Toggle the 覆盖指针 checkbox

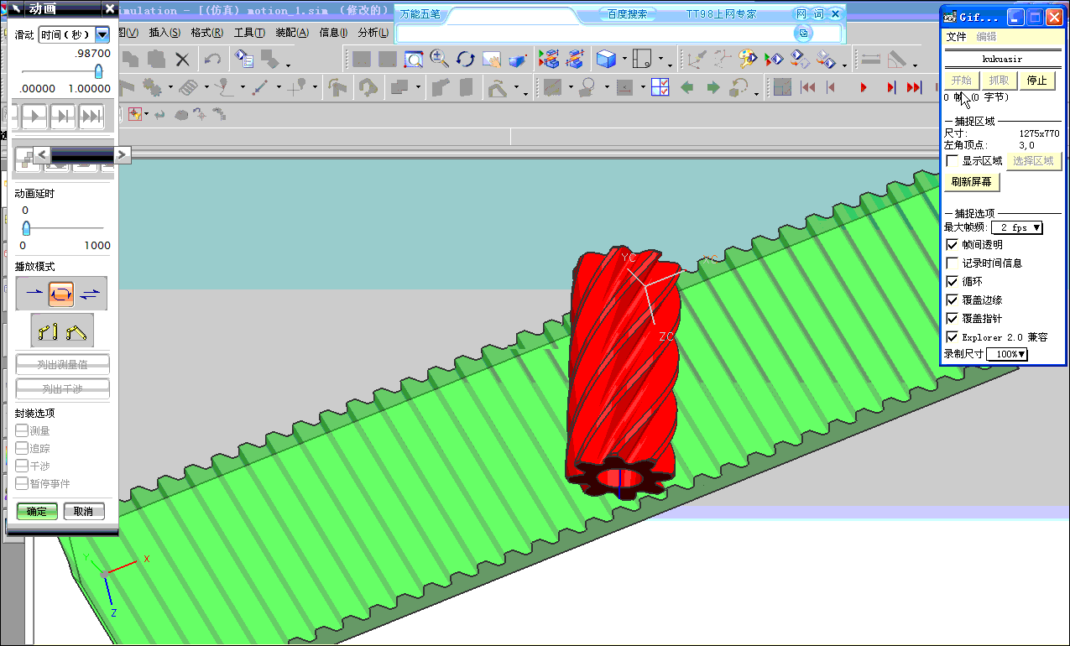click(x=952, y=318)
